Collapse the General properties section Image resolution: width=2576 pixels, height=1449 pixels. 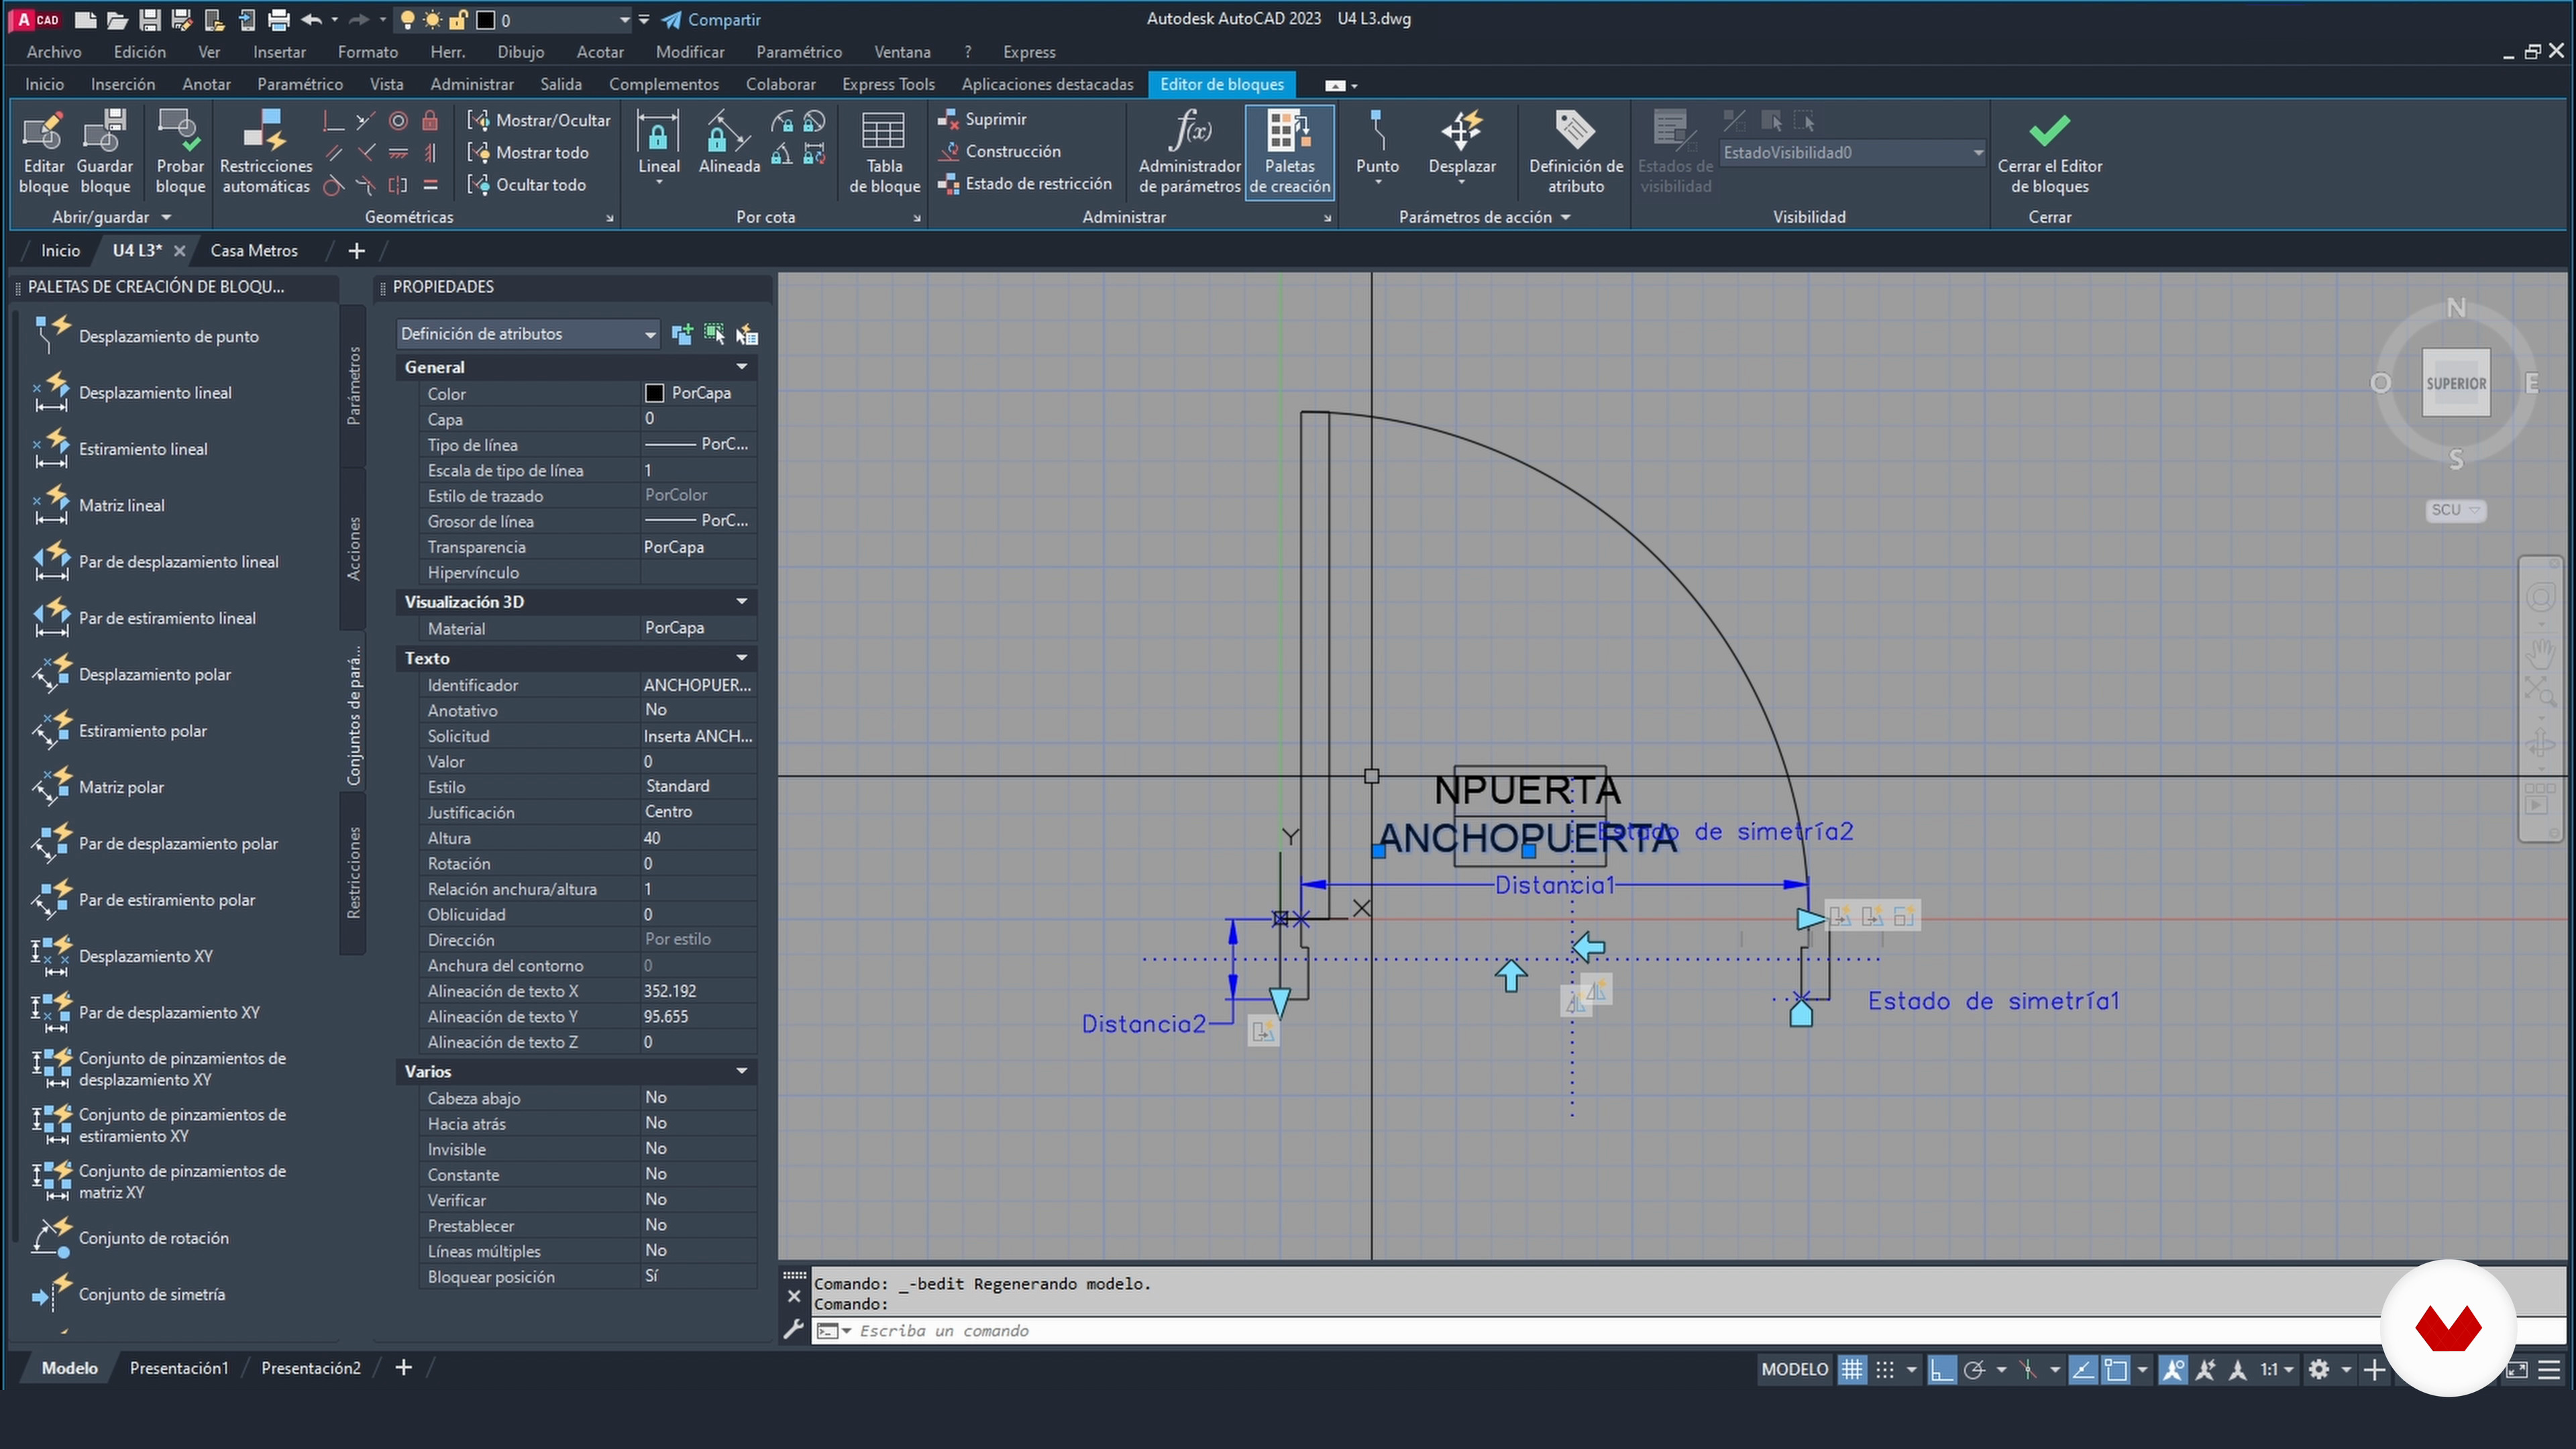click(742, 367)
